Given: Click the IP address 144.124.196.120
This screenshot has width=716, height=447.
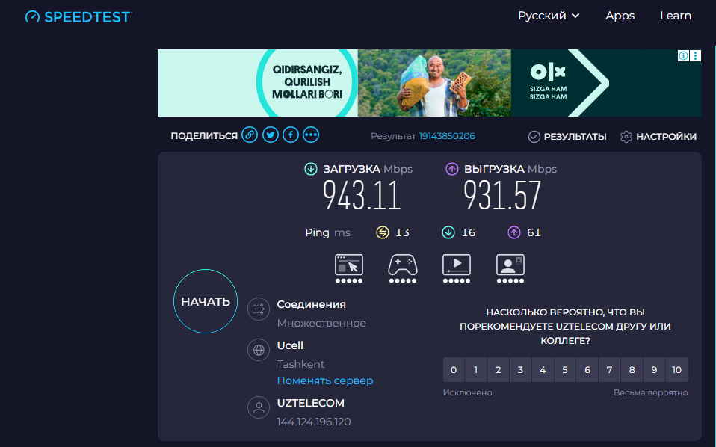Looking at the screenshot, I should tap(314, 422).
